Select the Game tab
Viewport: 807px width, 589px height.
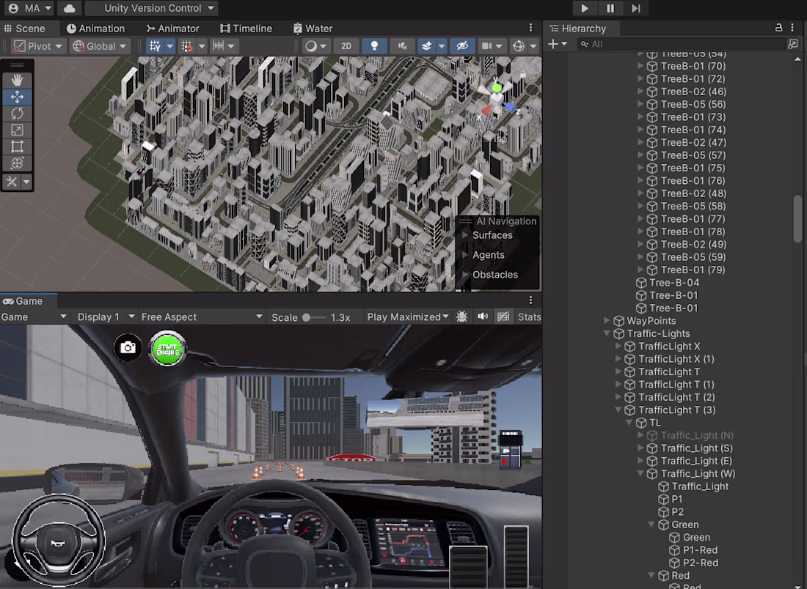tap(23, 300)
